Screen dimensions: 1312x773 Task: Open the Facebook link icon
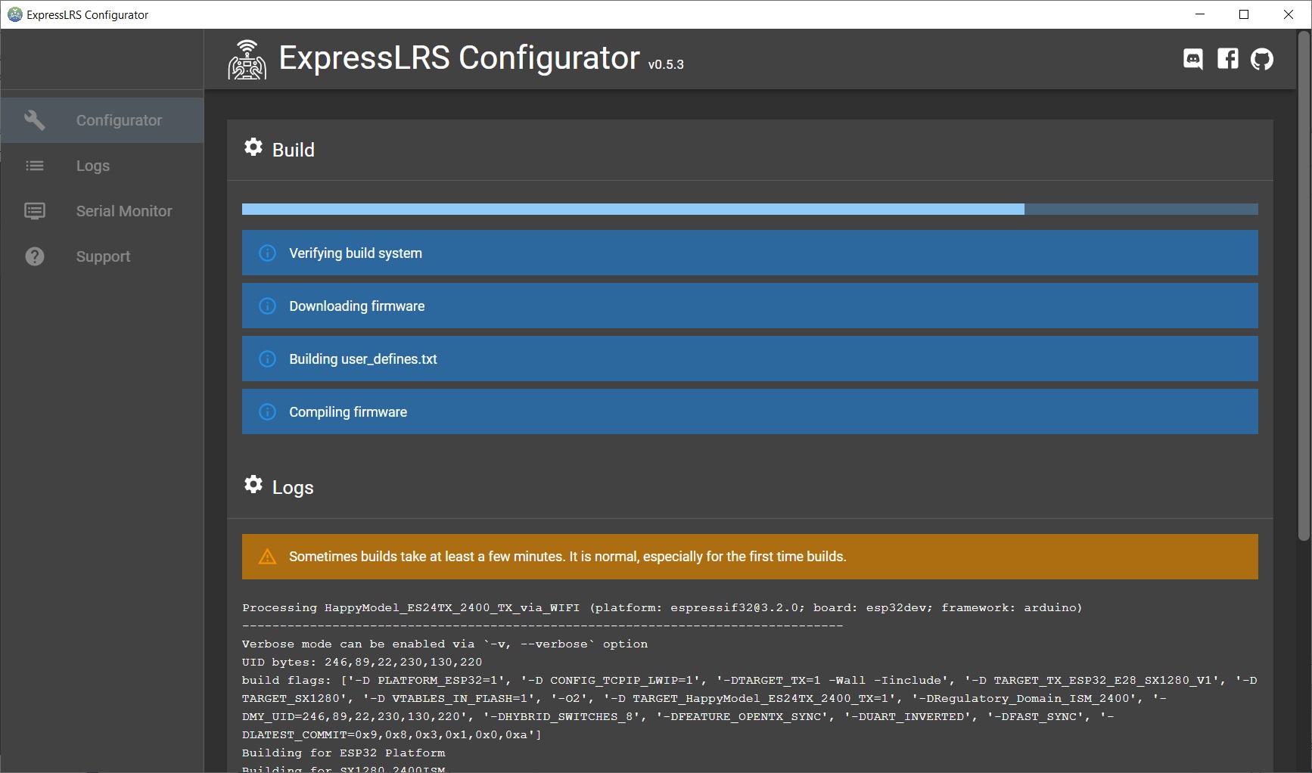[1228, 59]
